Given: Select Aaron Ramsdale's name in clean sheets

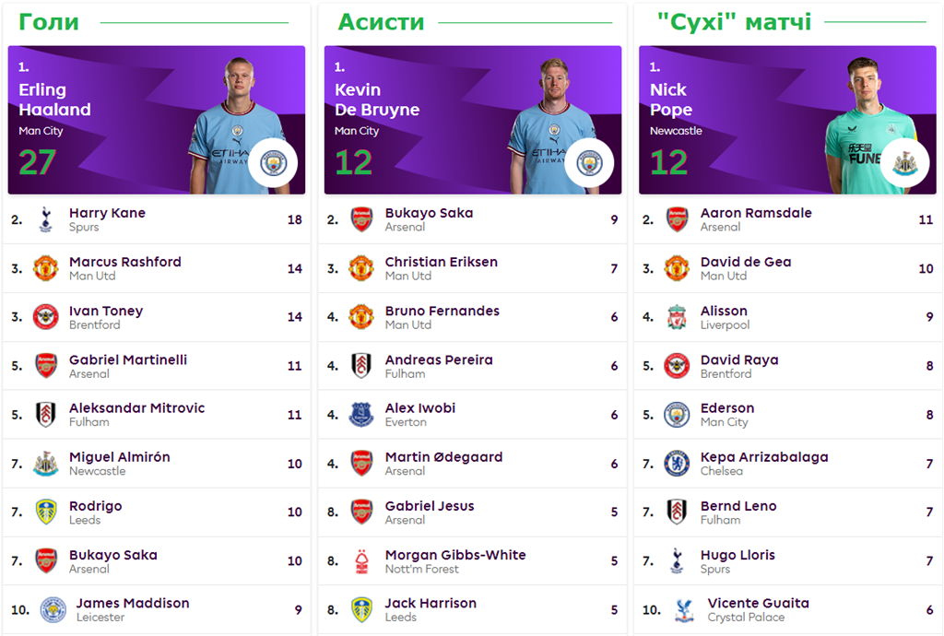Looking at the screenshot, I should 756,213.
